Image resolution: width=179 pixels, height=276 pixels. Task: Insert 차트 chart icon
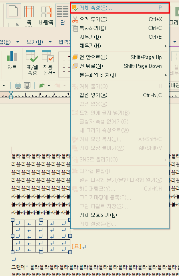[12, 60]
